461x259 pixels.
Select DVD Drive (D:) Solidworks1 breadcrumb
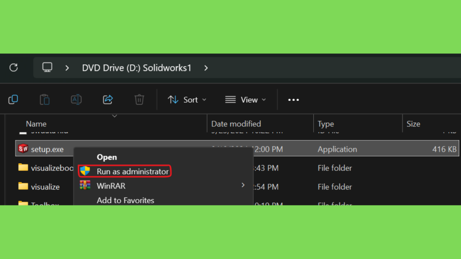coord(137,68)
